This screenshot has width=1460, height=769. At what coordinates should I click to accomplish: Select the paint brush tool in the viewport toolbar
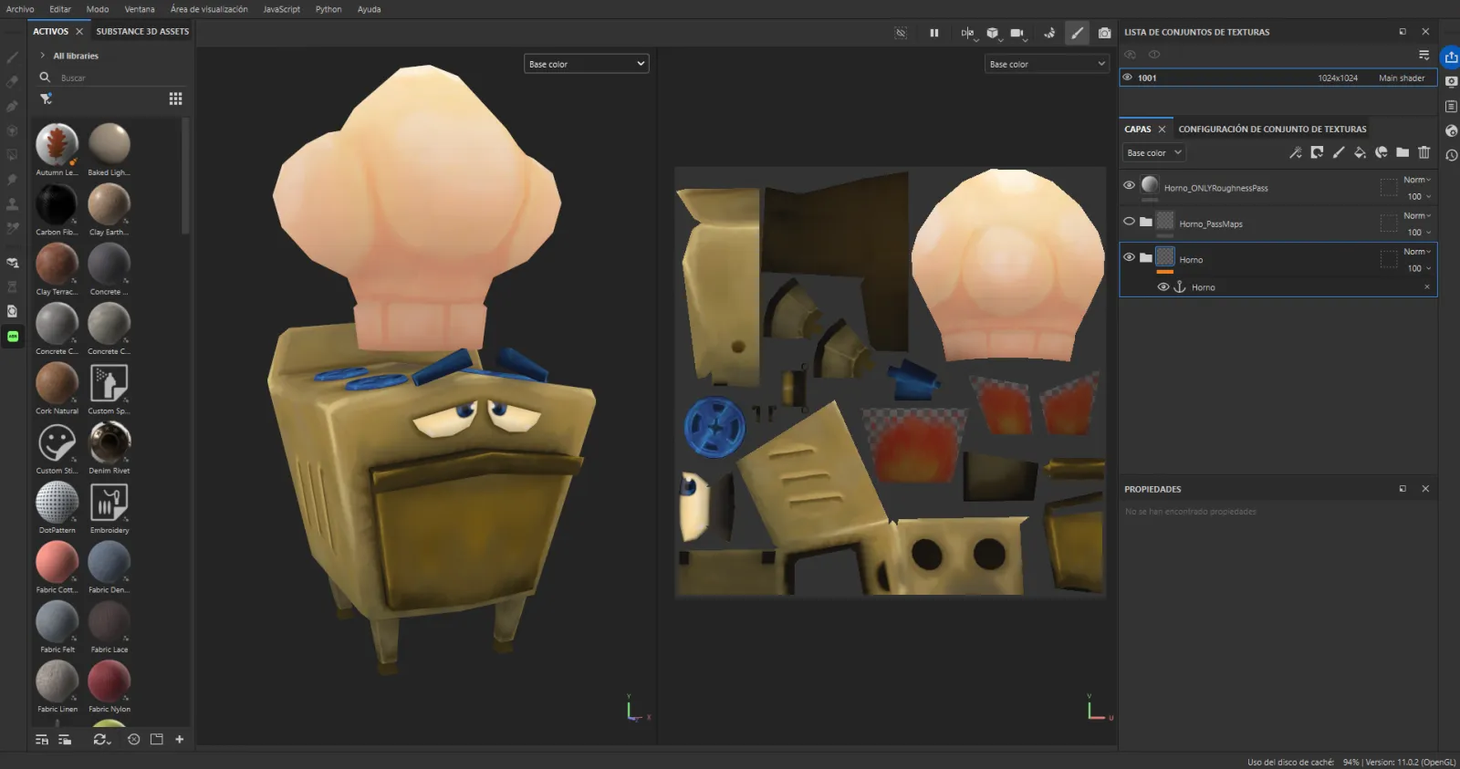[1078, 33]
